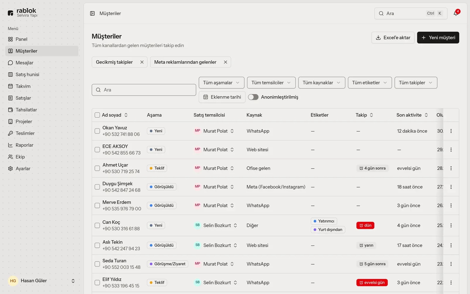Open Projeler in the sidebar
This screenshot has height=294, width=470.
[42, 121]
